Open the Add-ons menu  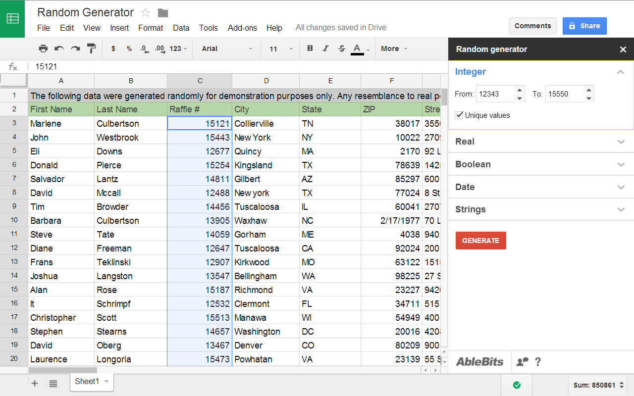click(x=242, y=28)
